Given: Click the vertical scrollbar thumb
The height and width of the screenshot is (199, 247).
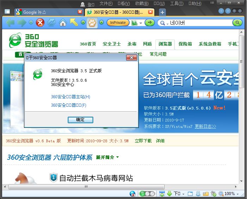Looking at the screenshot, I should point(241,62).
